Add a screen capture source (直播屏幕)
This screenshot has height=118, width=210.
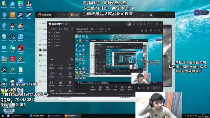pos(93,88)
